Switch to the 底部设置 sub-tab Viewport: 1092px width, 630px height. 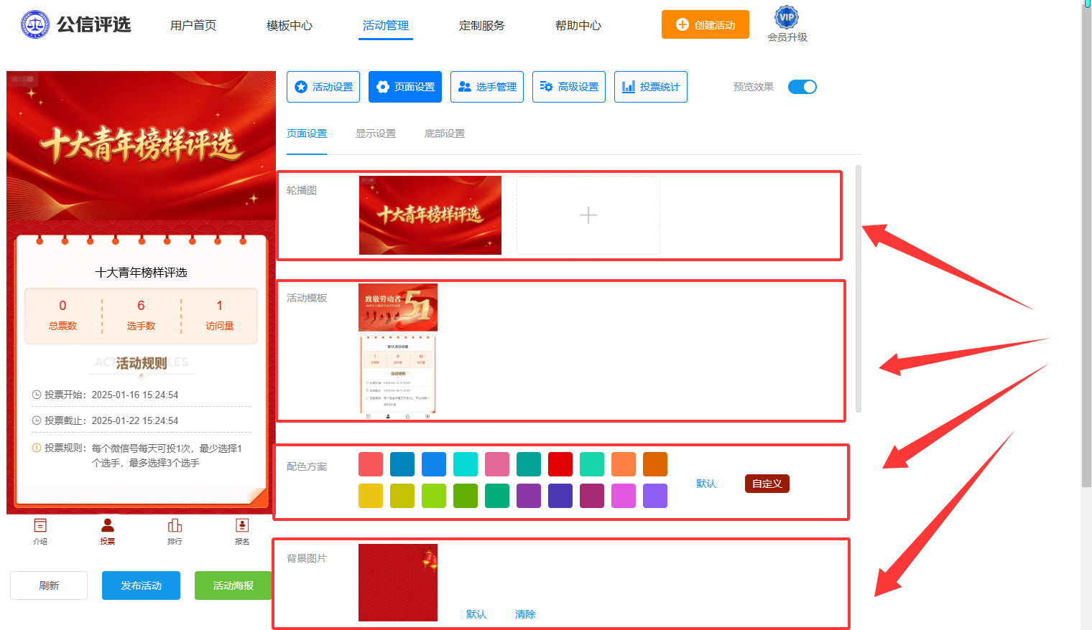(445, 133)
